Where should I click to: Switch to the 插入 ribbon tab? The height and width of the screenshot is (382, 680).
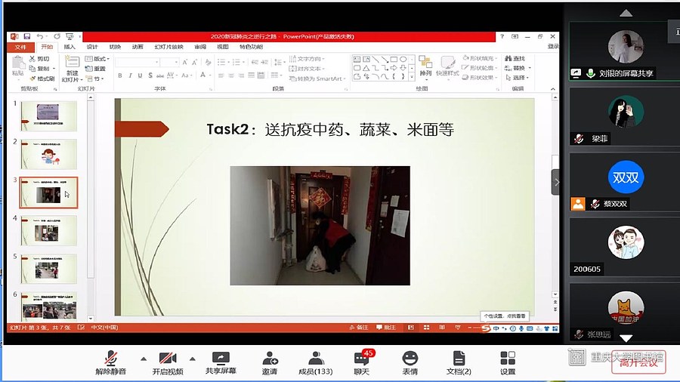tap(70, 47)
